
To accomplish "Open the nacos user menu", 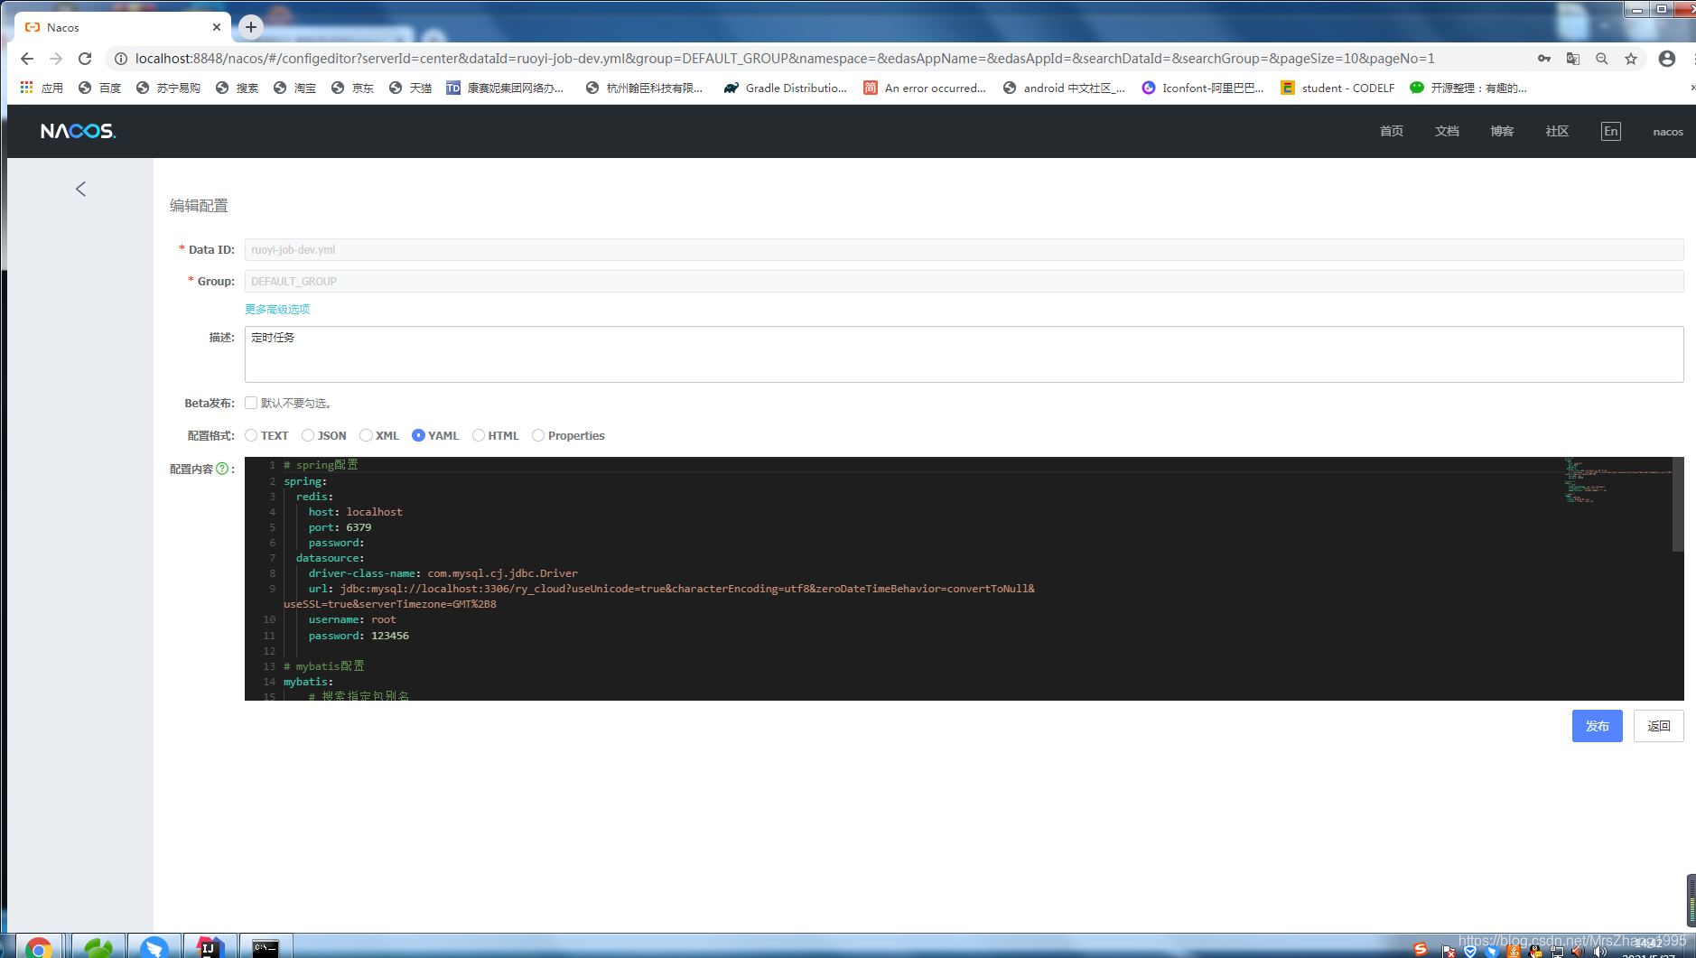I will coord(1668,132).
